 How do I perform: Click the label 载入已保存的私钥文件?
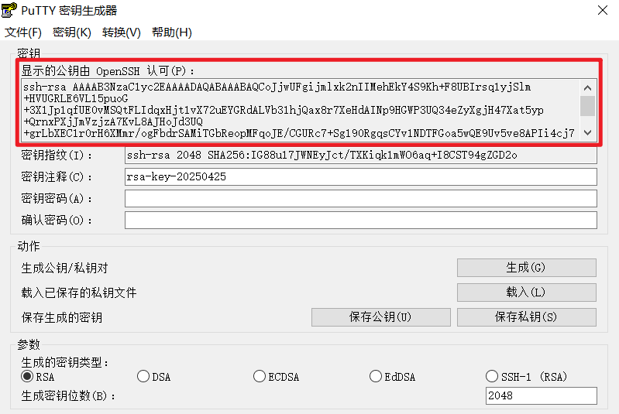[79, 293]
